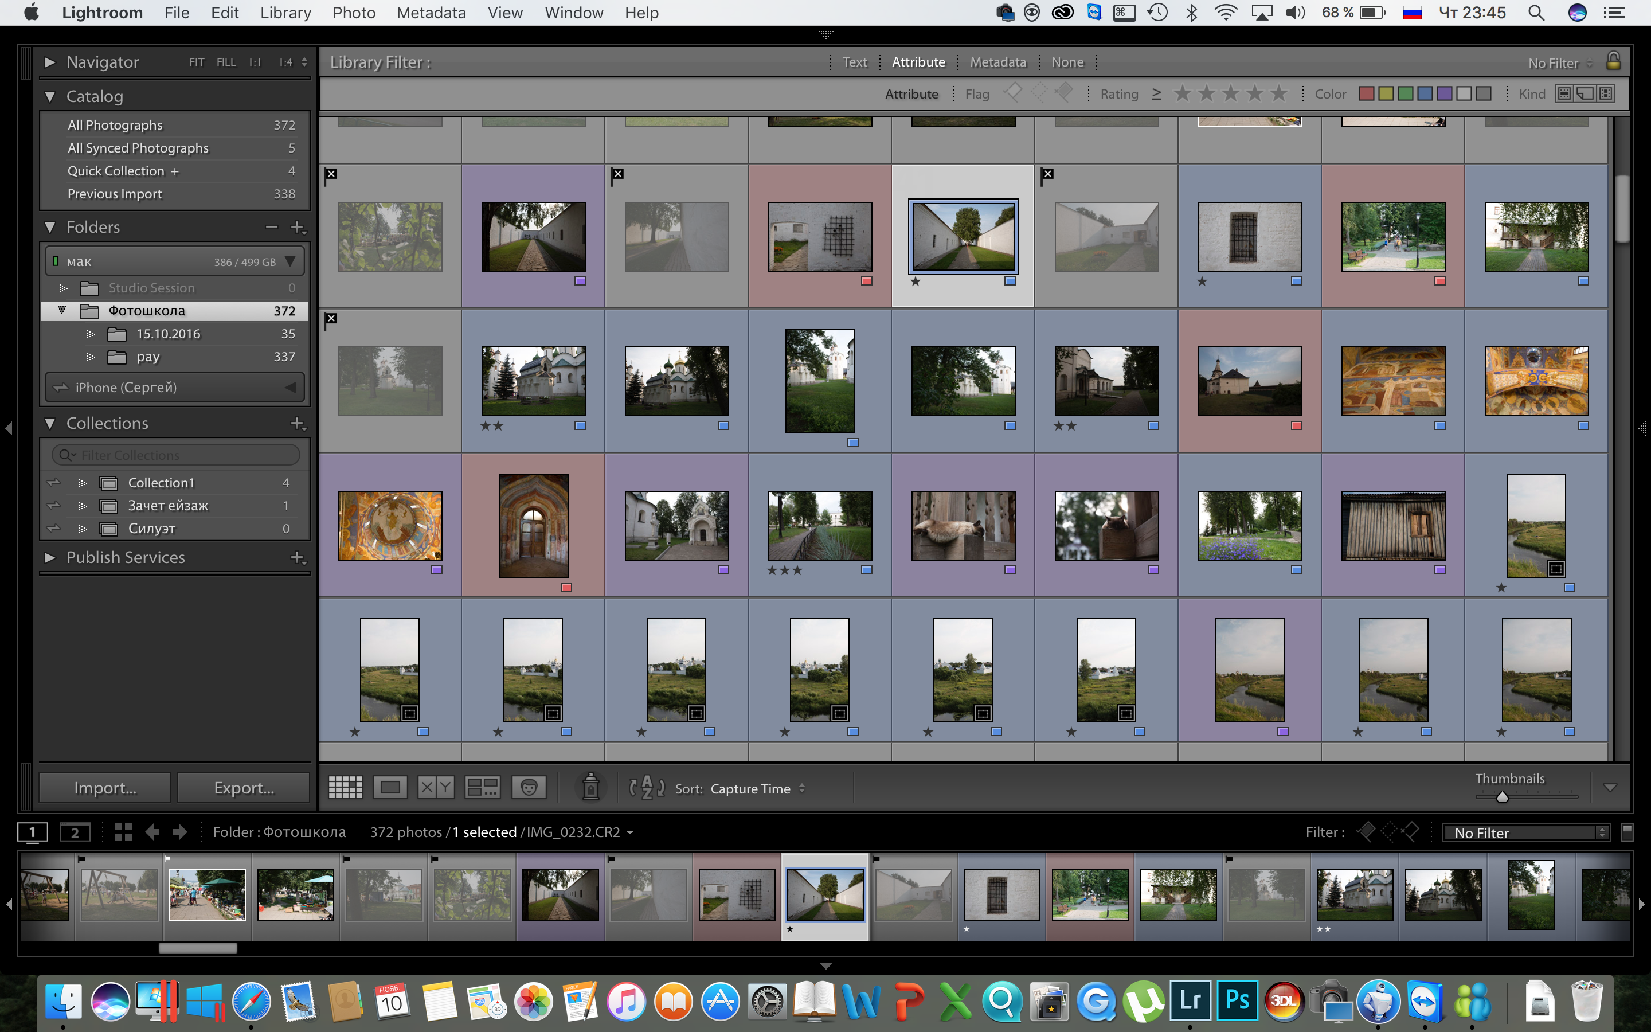Toggle sort direction A-Z icon
The height and width of the screenshot is (1032, 1651).
tap(646, 788)
